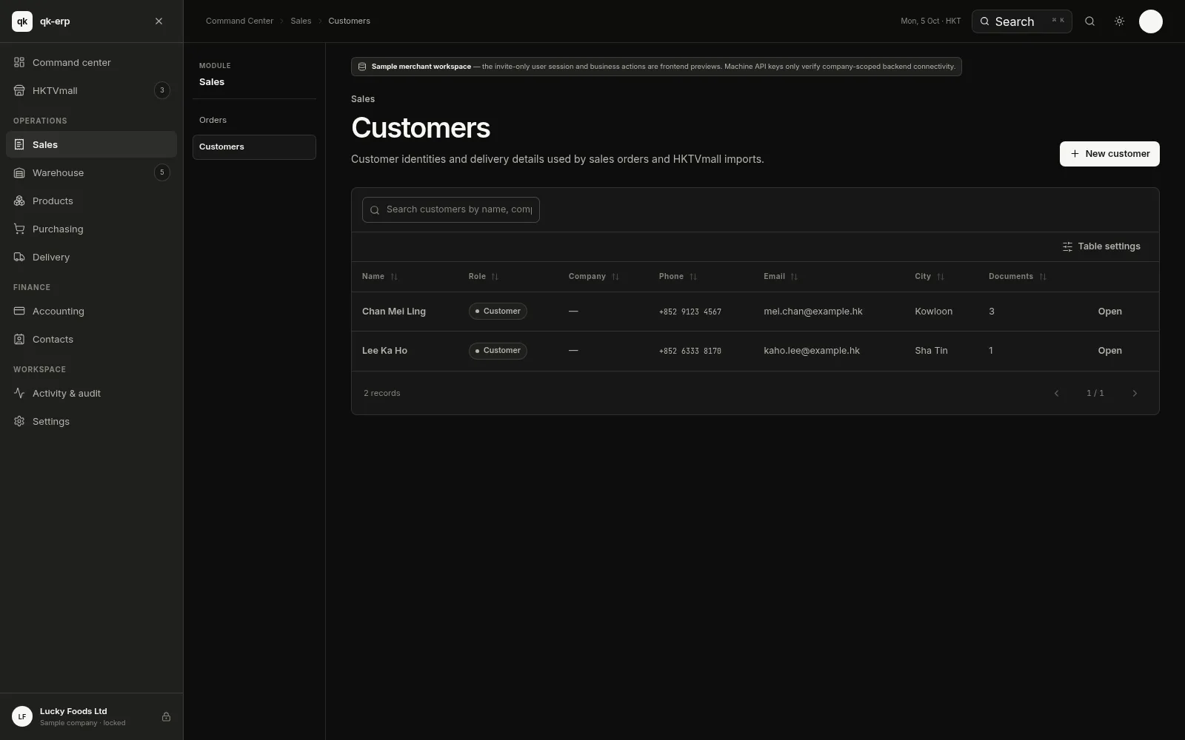Open the Lee Ka Ho record

click(x=1109, y=351)
